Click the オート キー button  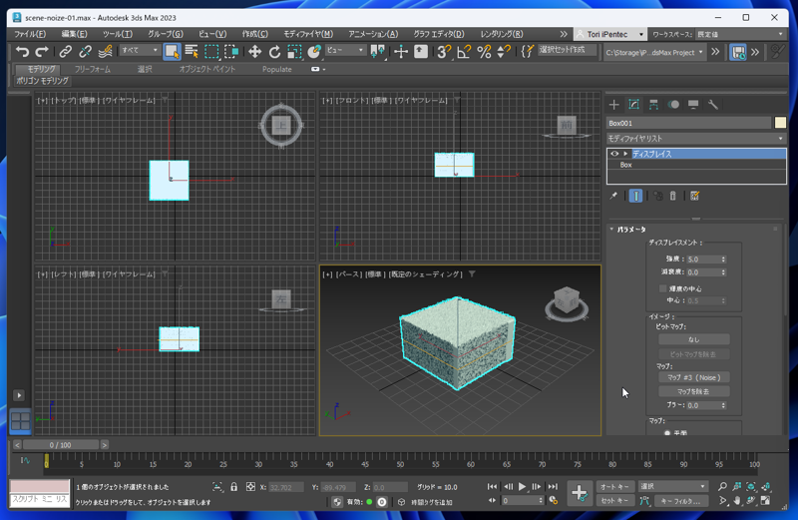615,487
